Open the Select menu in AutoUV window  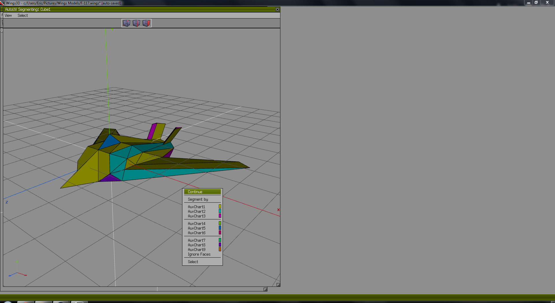pos(23,16)
